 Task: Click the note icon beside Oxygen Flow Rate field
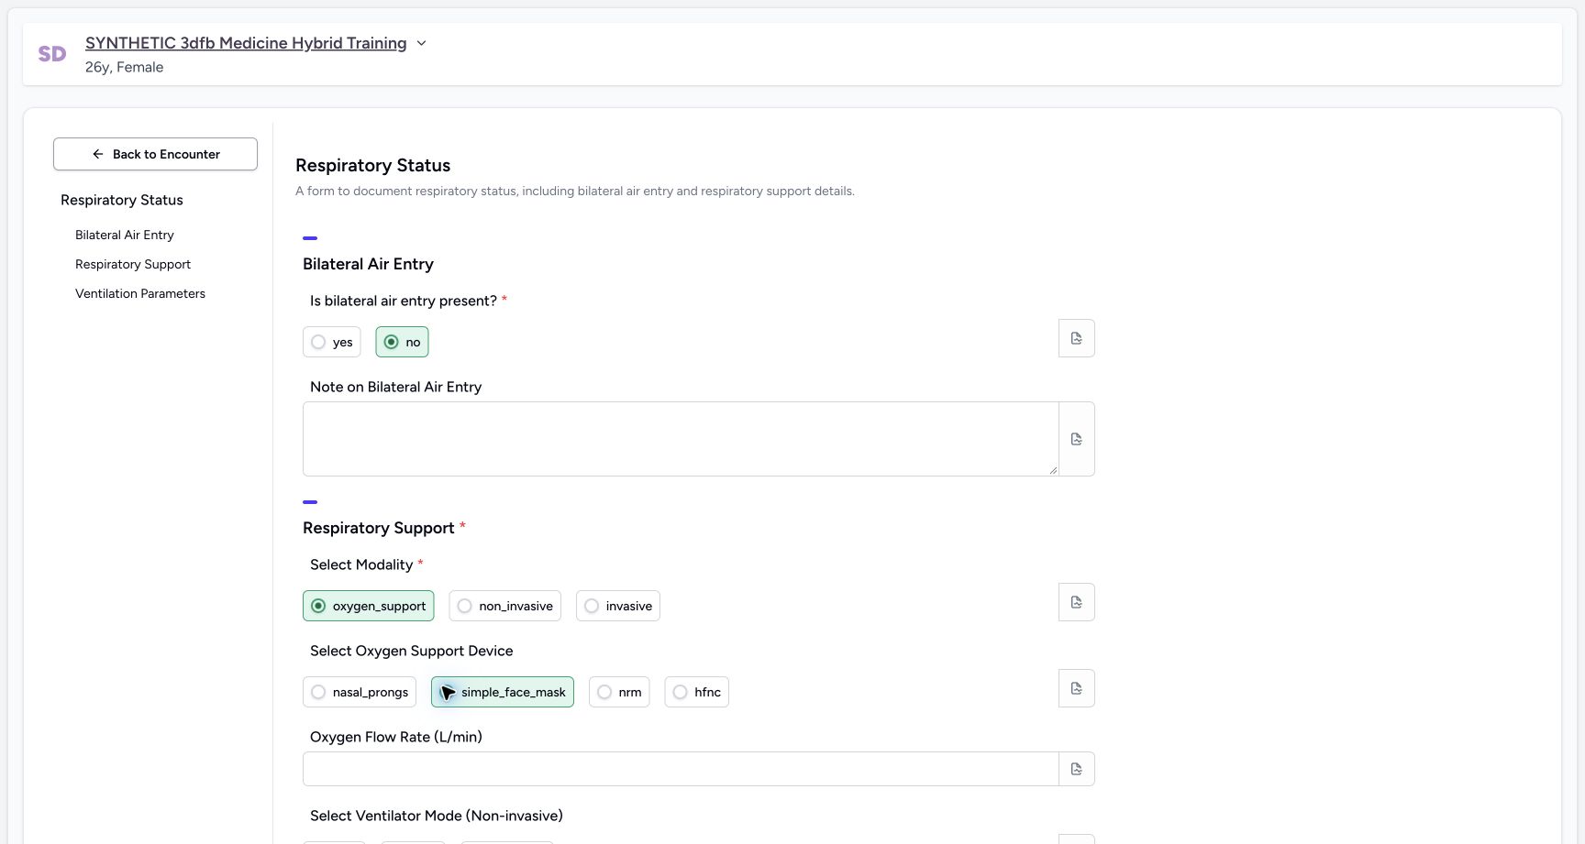click(x=1076, y=769)
